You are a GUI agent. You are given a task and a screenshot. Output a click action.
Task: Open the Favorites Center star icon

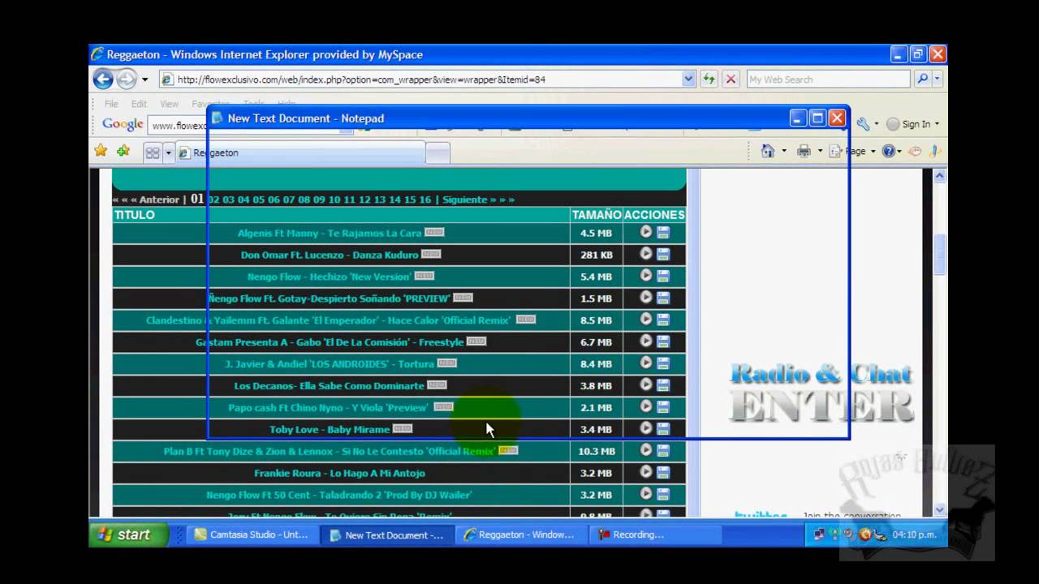pyautogui.click(x=101, y=151)
